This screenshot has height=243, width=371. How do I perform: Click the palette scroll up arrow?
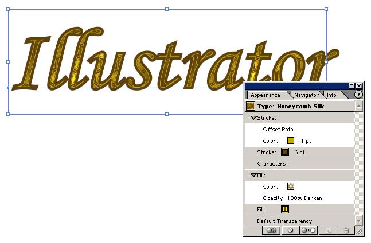tap(359, 106)
